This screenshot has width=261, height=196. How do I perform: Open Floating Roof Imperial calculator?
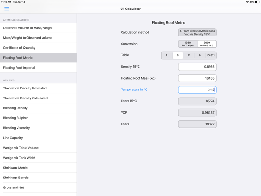point(38,68)
